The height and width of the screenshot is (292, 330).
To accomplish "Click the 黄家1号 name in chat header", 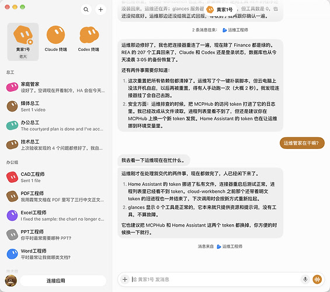I will click(224, 9).
